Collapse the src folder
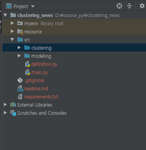Image resolution: width=146 pixels, height=150 pixels. click(x=12, y=40)
